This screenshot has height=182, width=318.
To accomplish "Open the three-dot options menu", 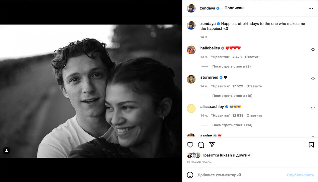I will [311, 8].
